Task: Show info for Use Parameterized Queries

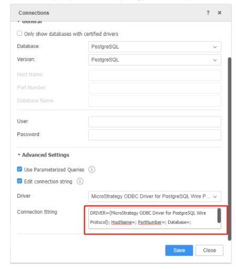Action: 91,169
